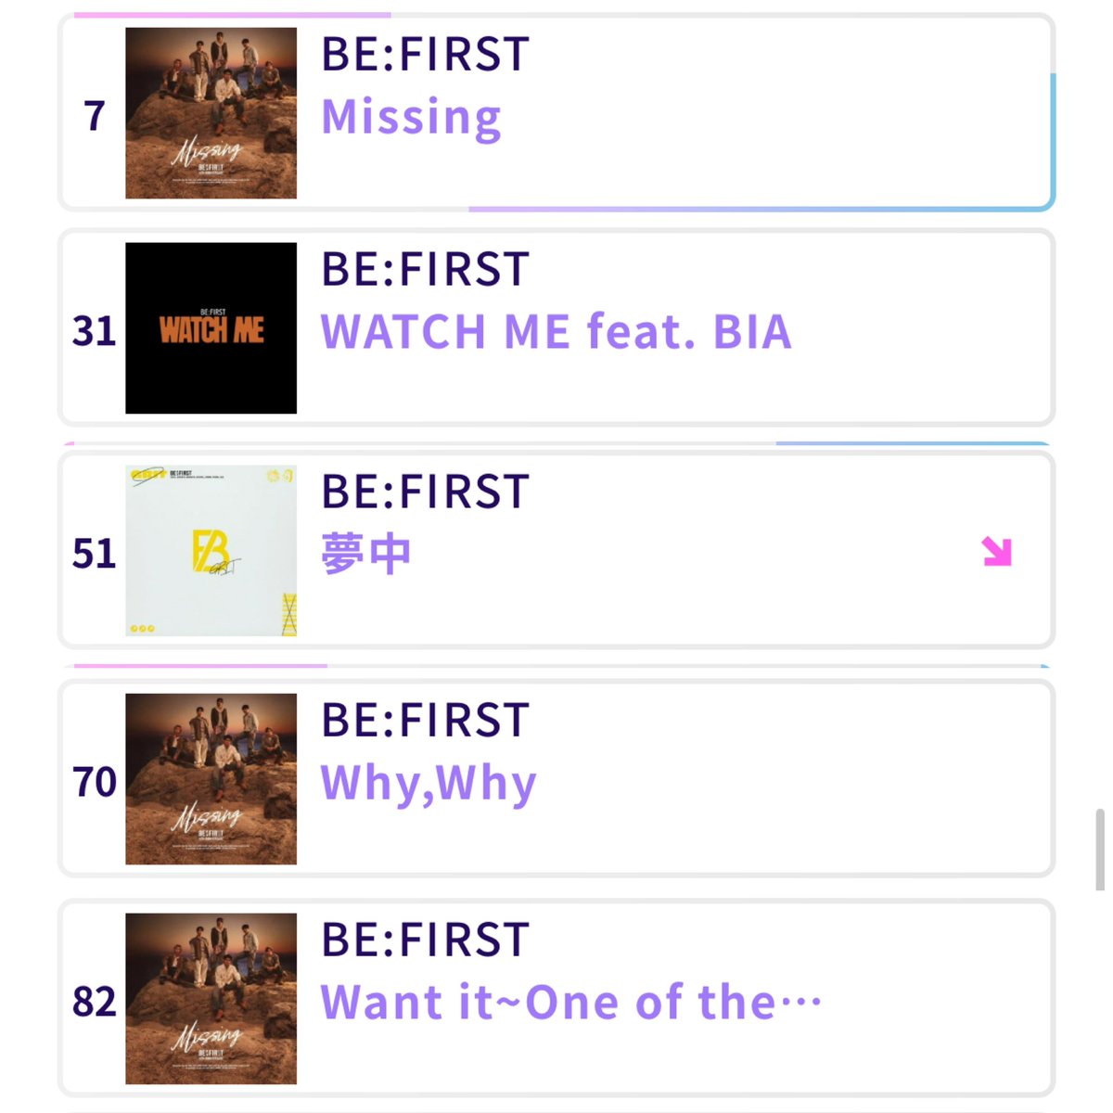Click the rank number 51
1113x1113 pixels.
pos(95,554)
